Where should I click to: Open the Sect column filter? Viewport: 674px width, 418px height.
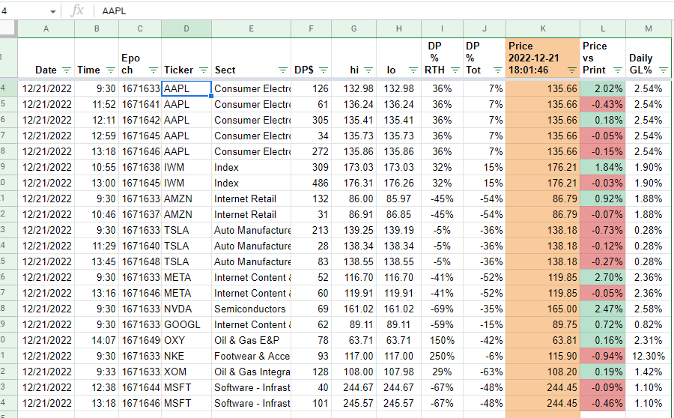coord(283,70)
